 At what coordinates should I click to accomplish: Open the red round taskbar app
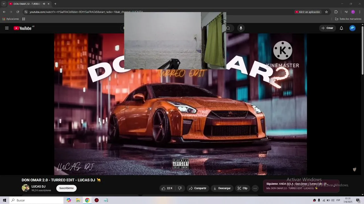pyautogui.click(x=97, y=200)
